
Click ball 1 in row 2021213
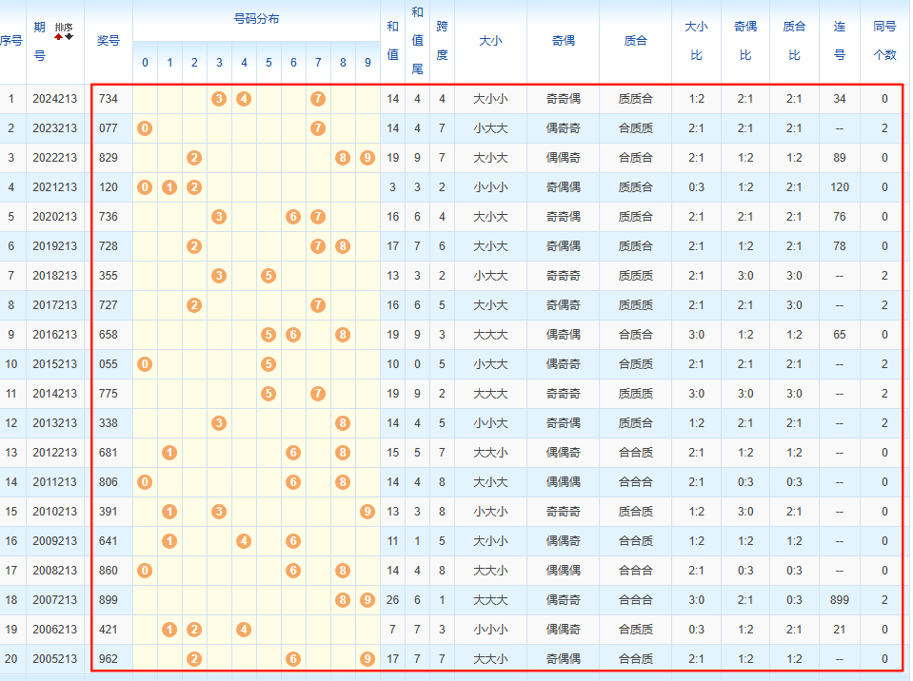coord(169,187)
